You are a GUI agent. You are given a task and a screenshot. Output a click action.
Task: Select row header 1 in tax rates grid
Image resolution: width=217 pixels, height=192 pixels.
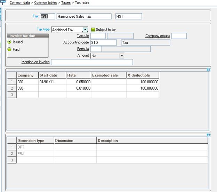pyautogui.click(x=12, y=82)
